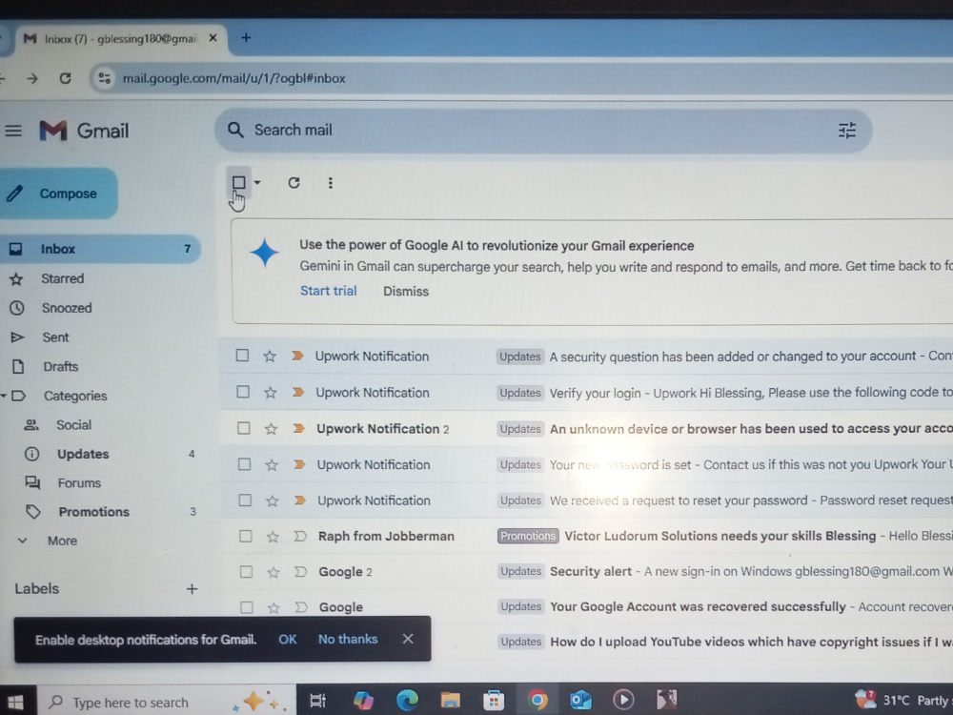Click the plus icon to create a new label
The width and height of the screenshot is (953, 715).
click(x=193, y=588)
